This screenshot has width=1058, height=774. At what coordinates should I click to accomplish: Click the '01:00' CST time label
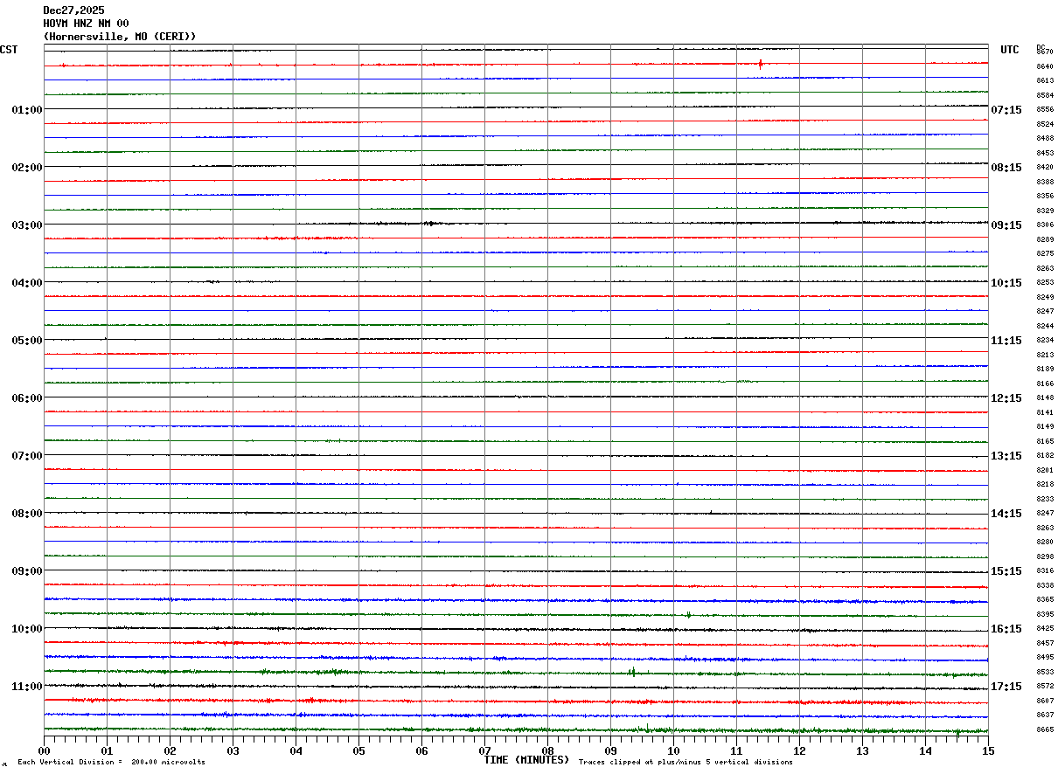27,110
